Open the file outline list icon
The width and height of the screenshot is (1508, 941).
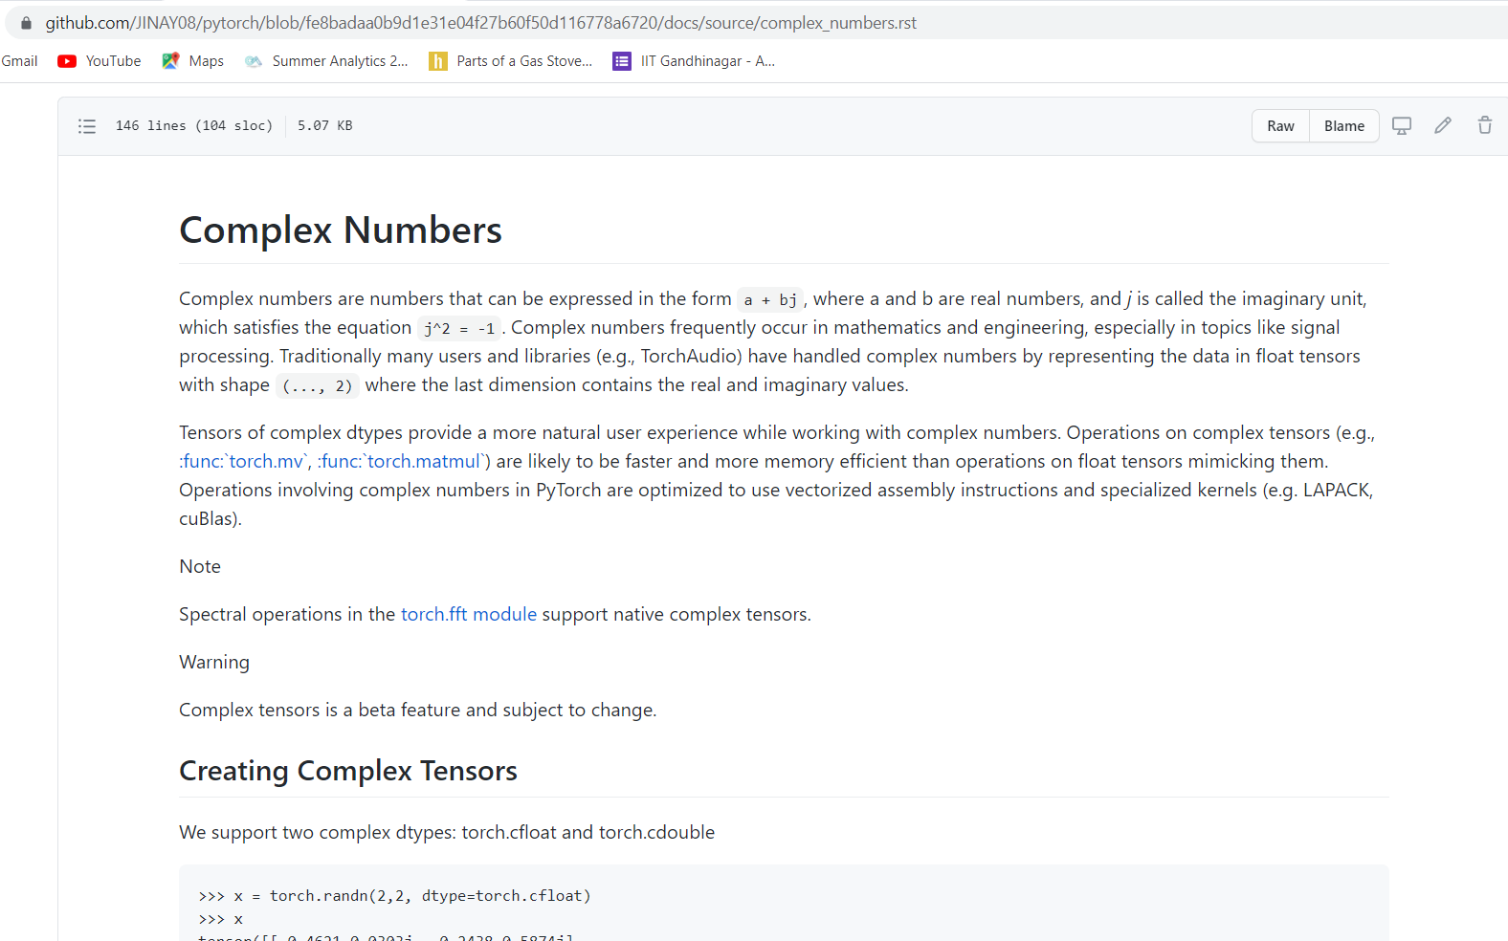[x=87, y=126]
